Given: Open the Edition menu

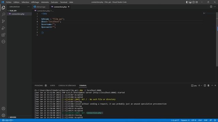Looking at the screenshot, I should (16, 2).
